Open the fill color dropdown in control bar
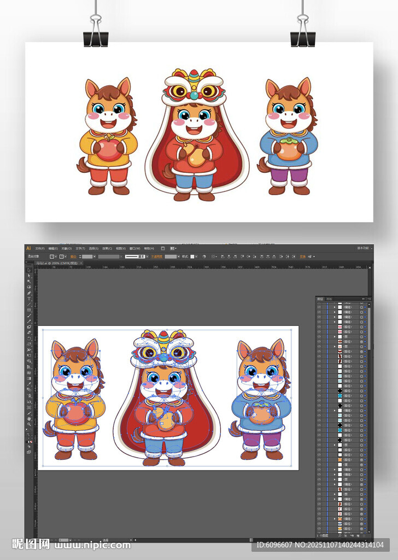Image resolution: width=398 pixels, height=560 pixels. pos(56,256)
